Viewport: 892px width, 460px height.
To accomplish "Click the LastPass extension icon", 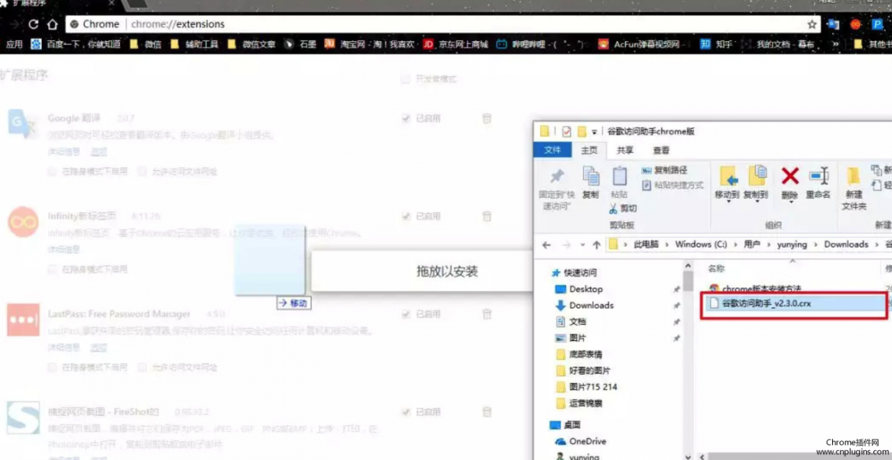I will tap(23, 320).
